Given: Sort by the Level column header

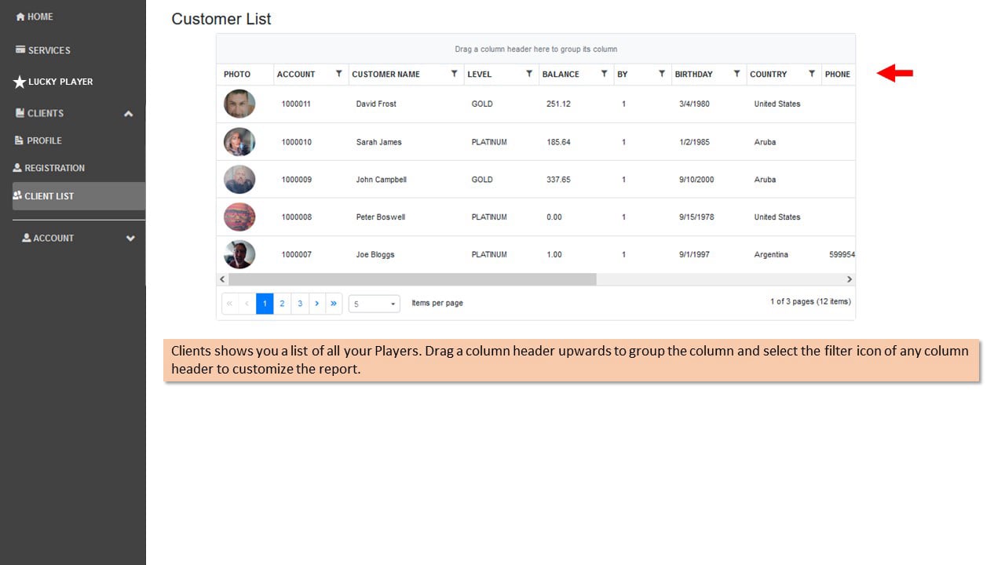Looking at the screenshot, I should coord(479,75).
